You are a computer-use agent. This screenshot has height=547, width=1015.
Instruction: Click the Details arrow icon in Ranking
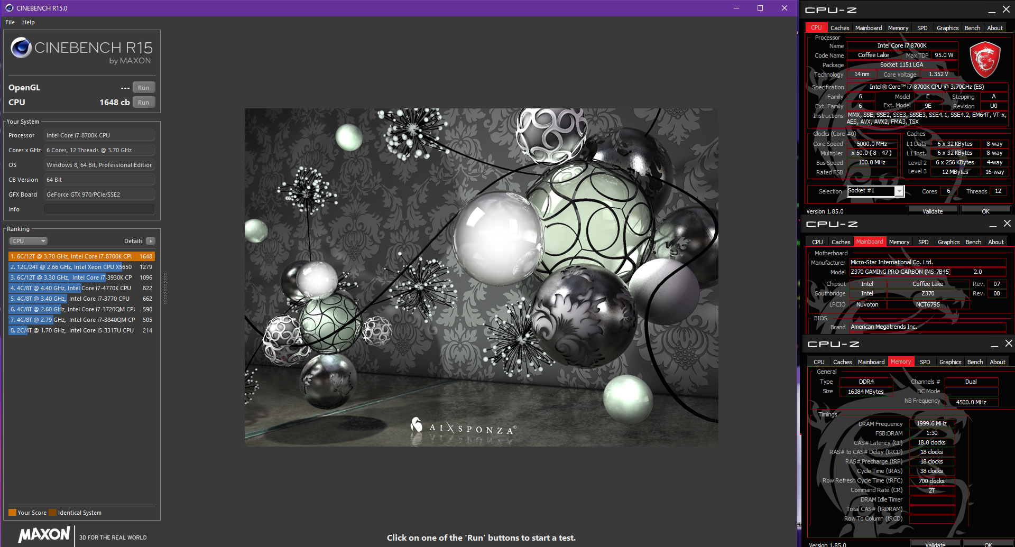[x=151, y=241]
